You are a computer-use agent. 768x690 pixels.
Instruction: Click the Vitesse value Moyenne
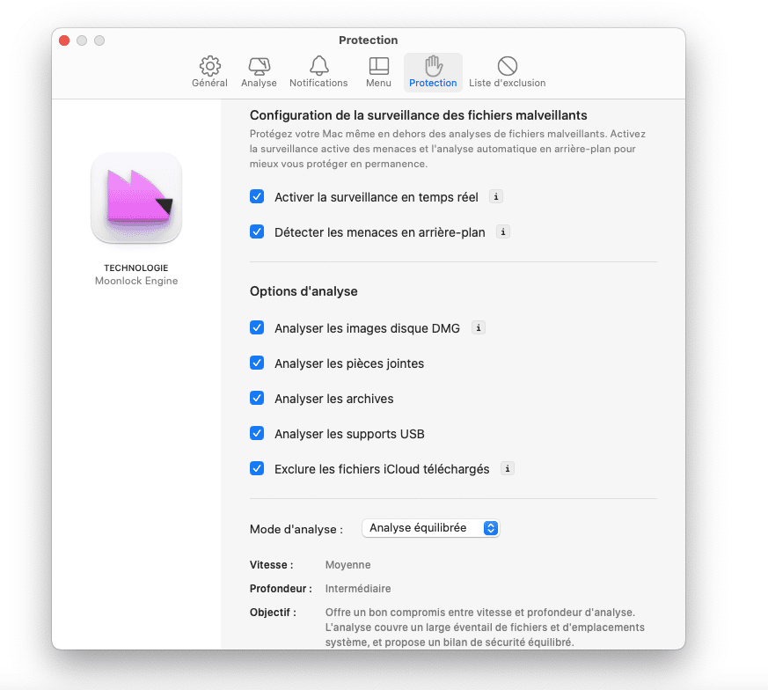point(347,565)
